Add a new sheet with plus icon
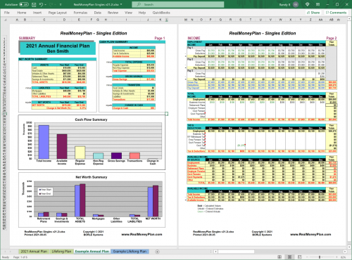The width and height of the screenshot is (352, 260). click(x=158, y=252)
